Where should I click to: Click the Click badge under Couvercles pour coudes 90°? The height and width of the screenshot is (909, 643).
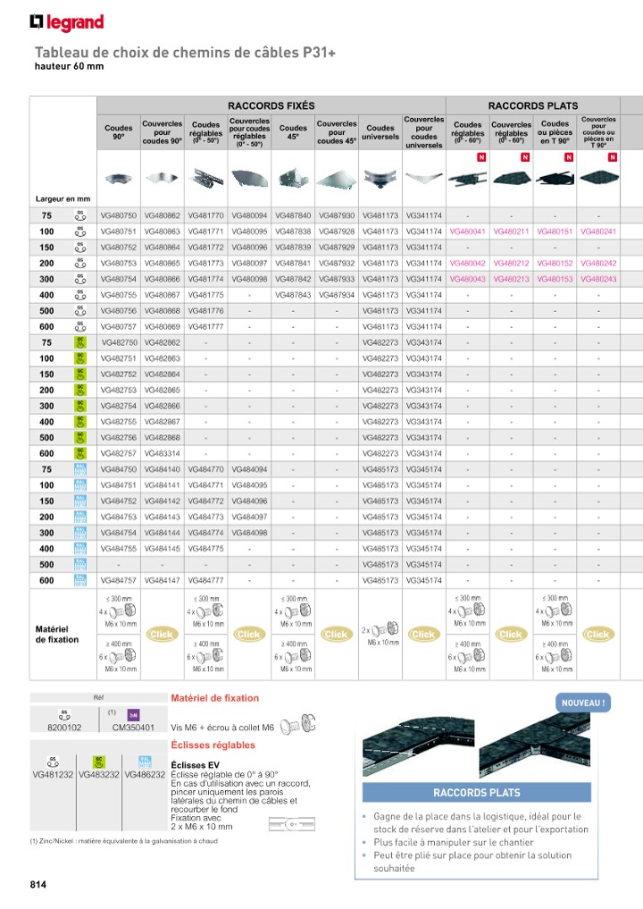[162, 635]
